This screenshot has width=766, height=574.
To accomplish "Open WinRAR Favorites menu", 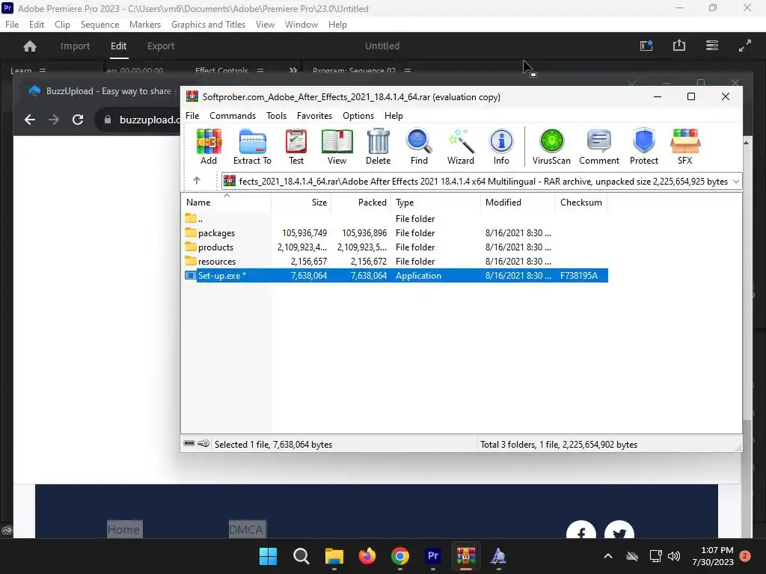I will pyautogui.click(x=314, y=116).
